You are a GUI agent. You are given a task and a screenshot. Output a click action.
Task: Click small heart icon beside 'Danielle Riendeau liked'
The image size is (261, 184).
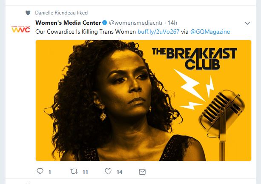pos(28,12)
